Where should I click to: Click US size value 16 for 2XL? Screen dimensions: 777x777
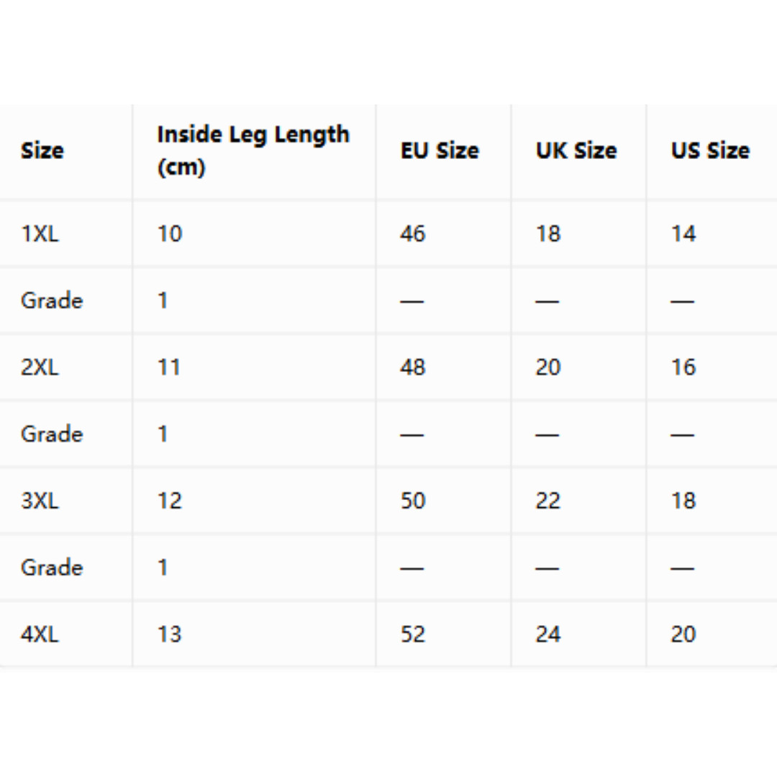(x=683, y=367)
